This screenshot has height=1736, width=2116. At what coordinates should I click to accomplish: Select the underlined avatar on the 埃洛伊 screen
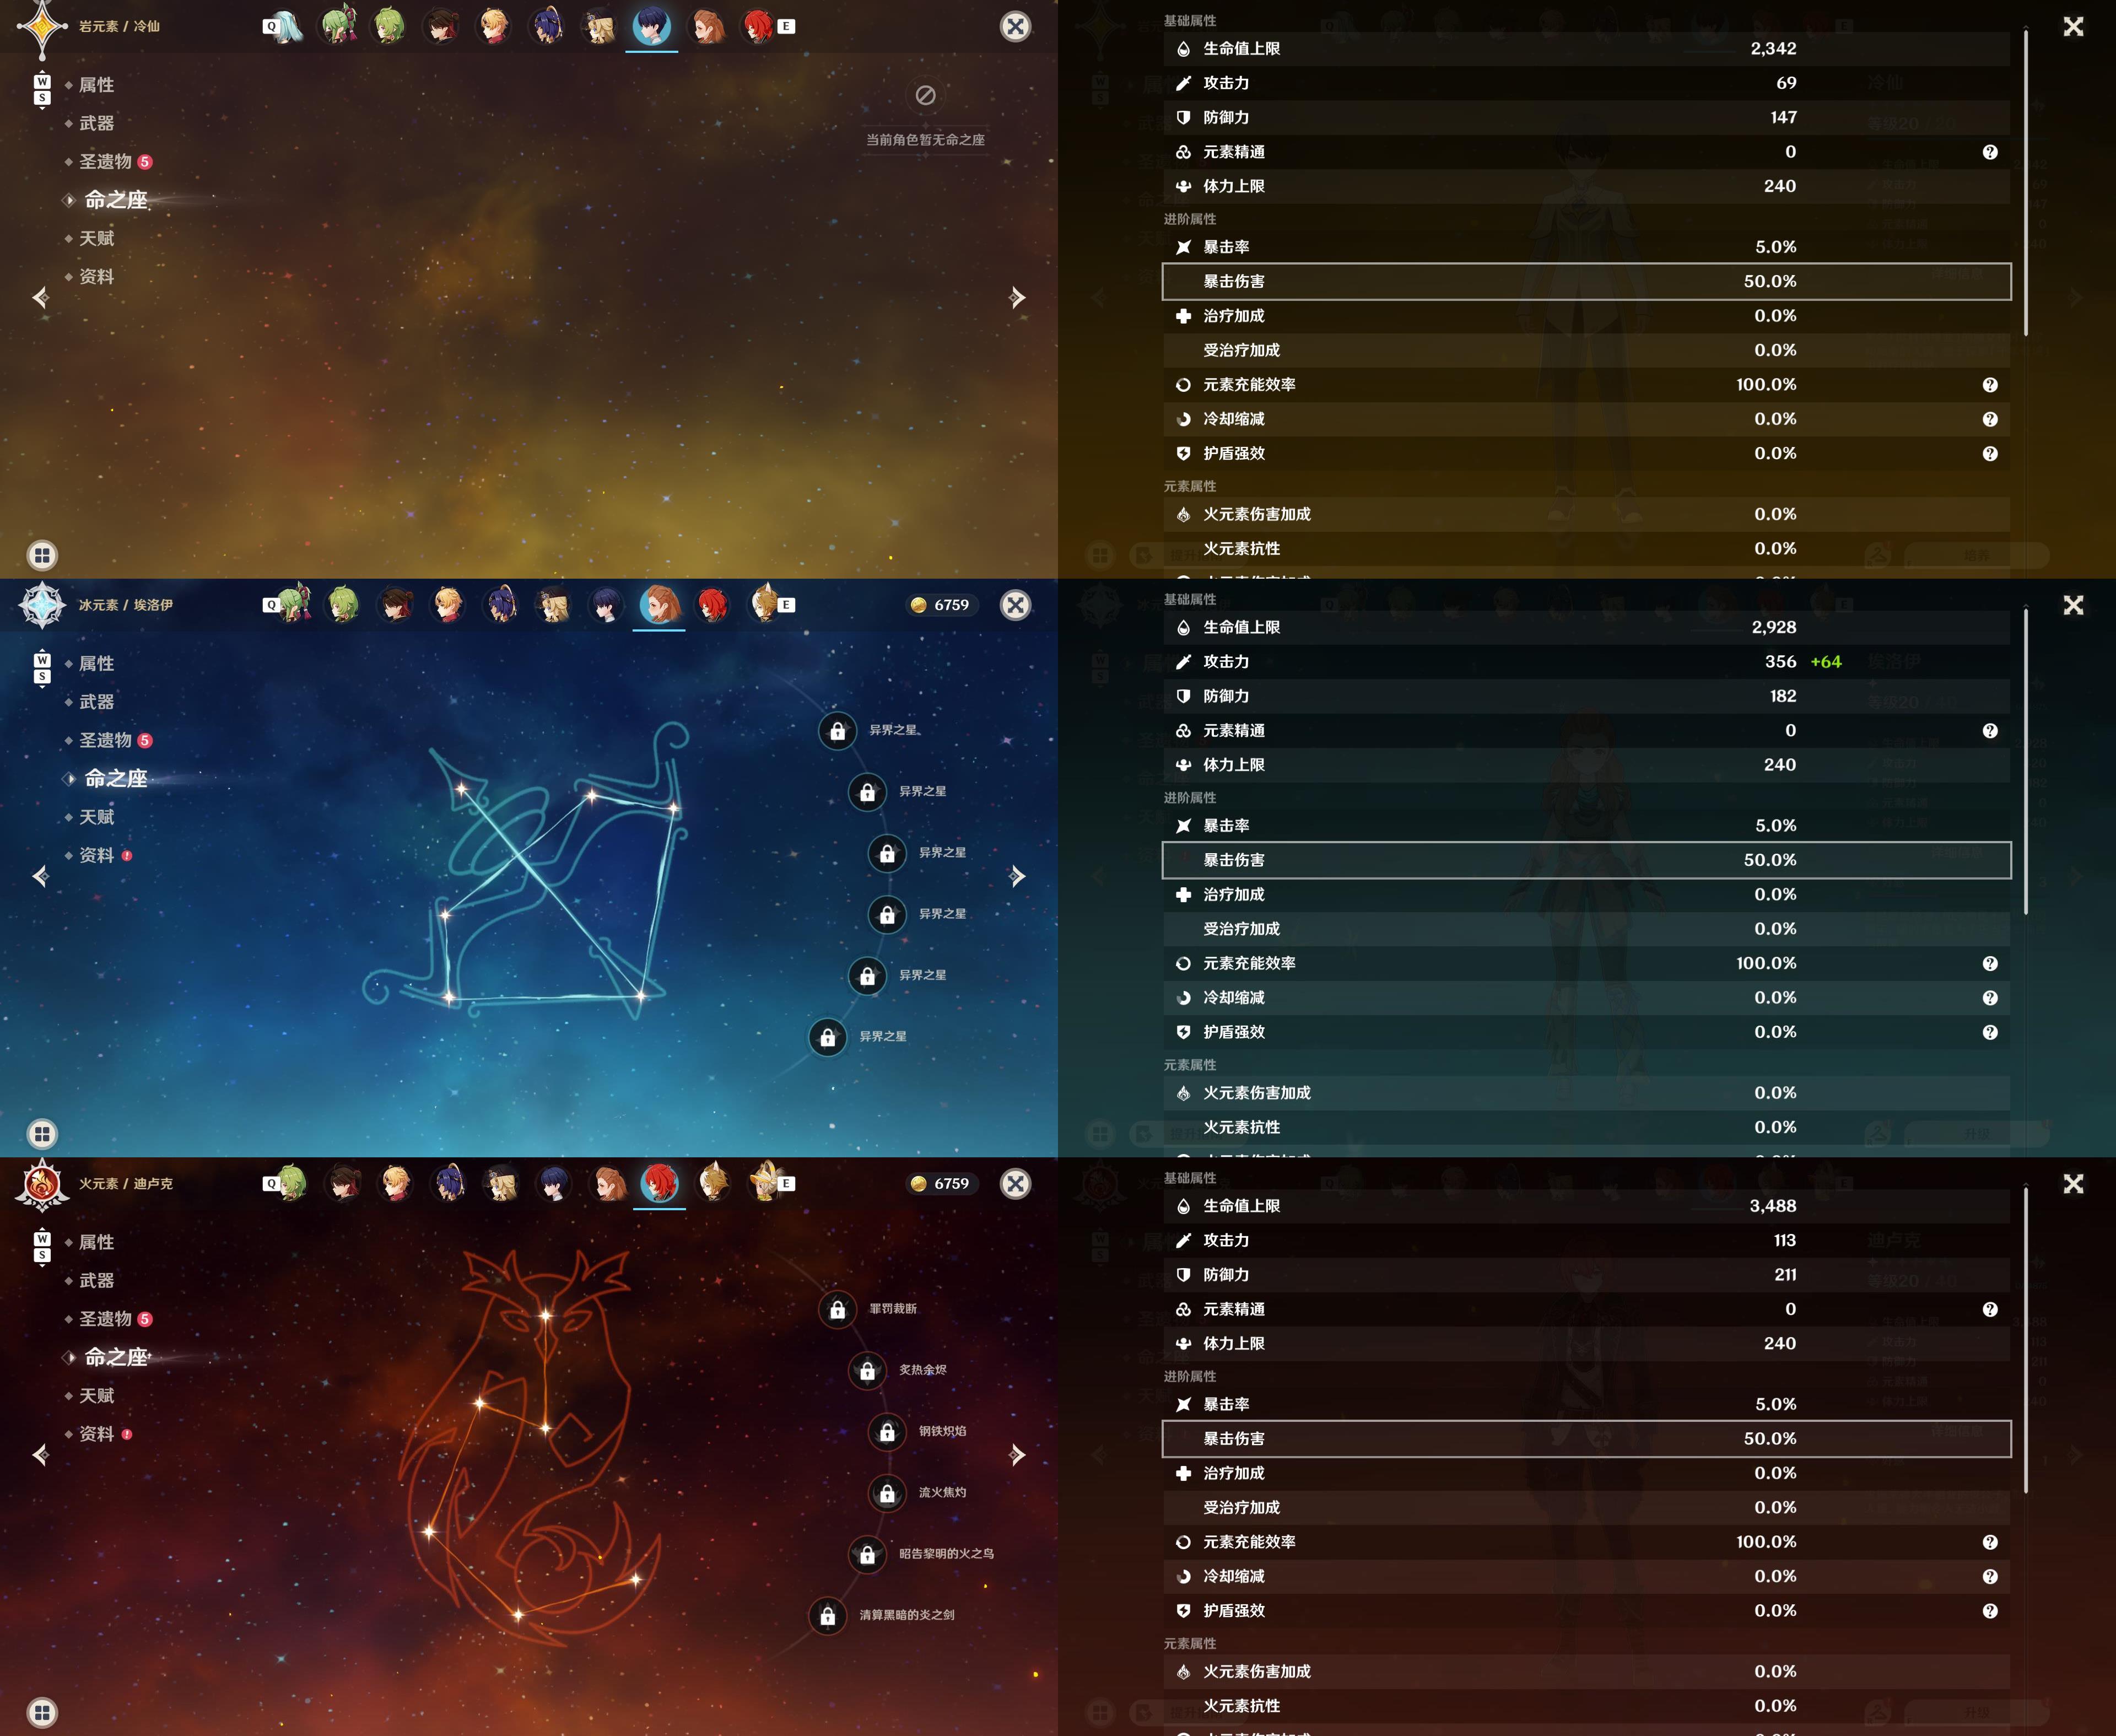(x=659, y=605)
